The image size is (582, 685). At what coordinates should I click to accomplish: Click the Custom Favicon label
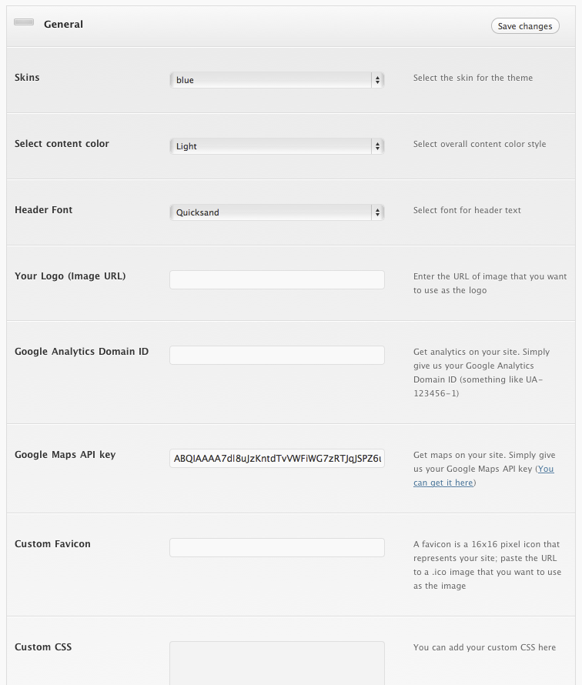[52, 544]
